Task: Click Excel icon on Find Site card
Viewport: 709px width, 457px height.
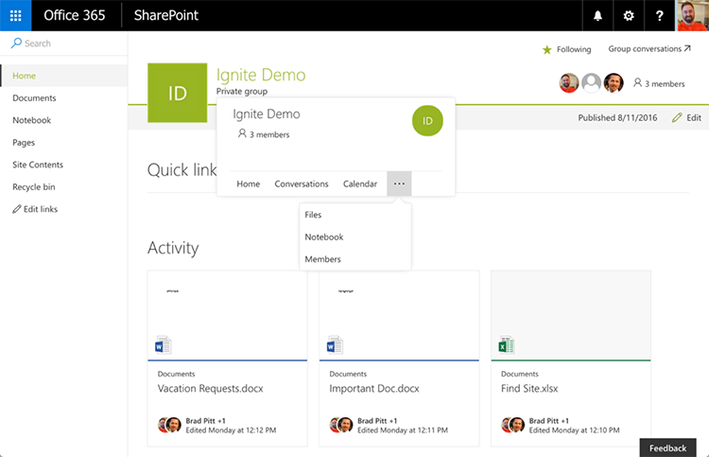Action: pyautogui.click(x=507, y=344)
